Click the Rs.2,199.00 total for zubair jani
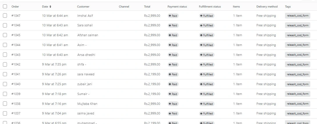317x124 pixels. pyautogui.click(x=152, y=84)
